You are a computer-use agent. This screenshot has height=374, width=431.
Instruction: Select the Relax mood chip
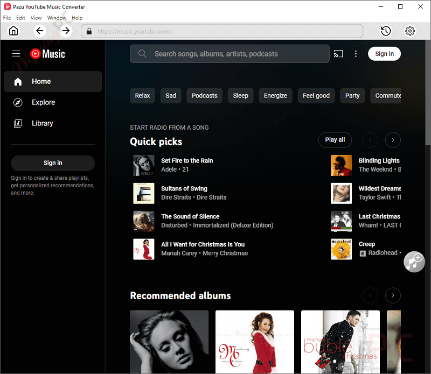[x=142, y=96]
